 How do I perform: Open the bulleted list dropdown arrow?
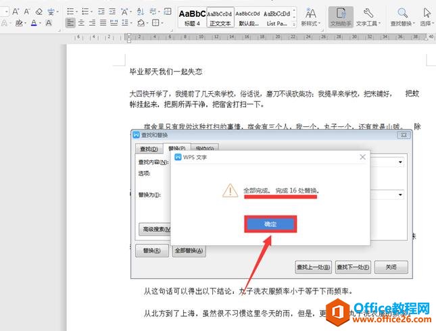coord(76,12)
